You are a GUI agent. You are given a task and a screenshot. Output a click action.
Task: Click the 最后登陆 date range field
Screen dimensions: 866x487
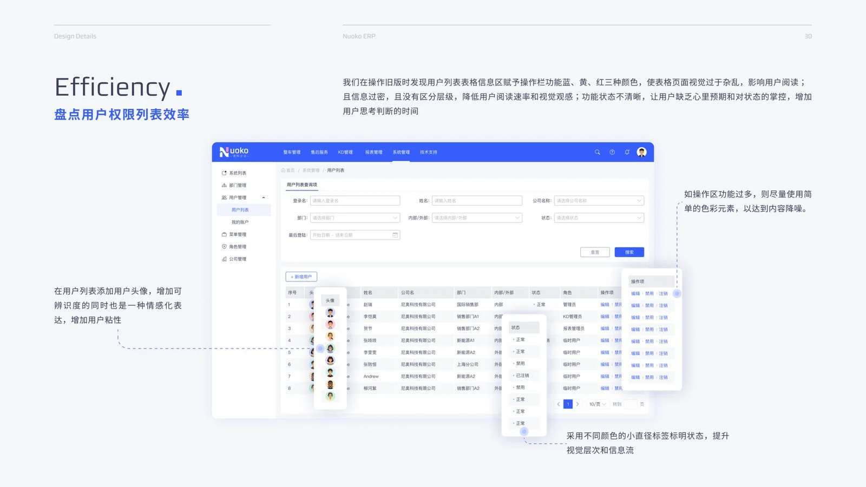coord(355,235)
